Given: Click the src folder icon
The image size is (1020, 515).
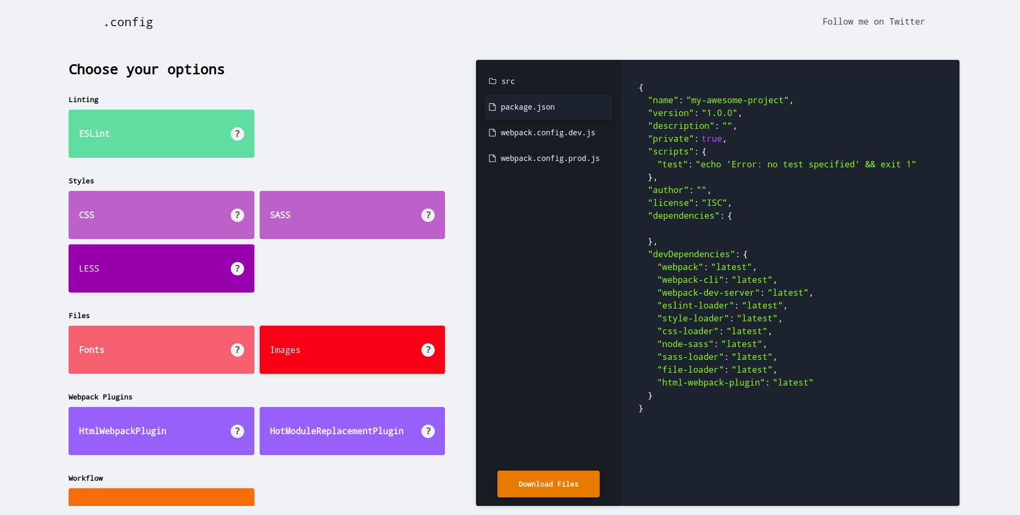Looking at the screenshot, I should click(493, 81).
